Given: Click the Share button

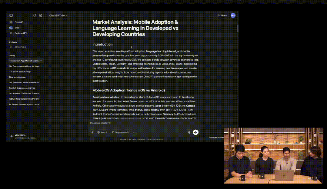Looking at the screenshot, I should pos(222,15).
